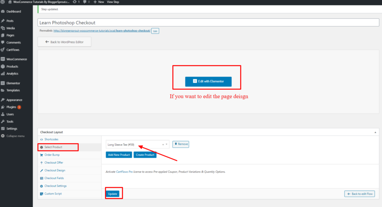382x207 pixels.
Task: Click the 'Step updated.' notice text
Action: pos(50,9)
